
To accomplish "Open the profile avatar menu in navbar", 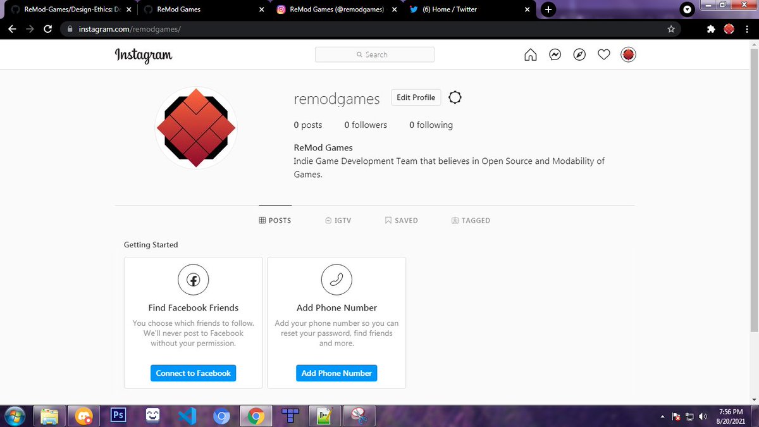I will (628, 55).
